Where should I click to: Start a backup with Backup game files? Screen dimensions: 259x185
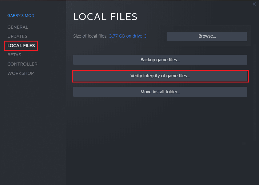(x=160, y=60)
